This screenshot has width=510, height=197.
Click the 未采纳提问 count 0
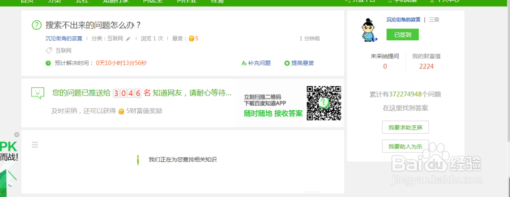385,66
